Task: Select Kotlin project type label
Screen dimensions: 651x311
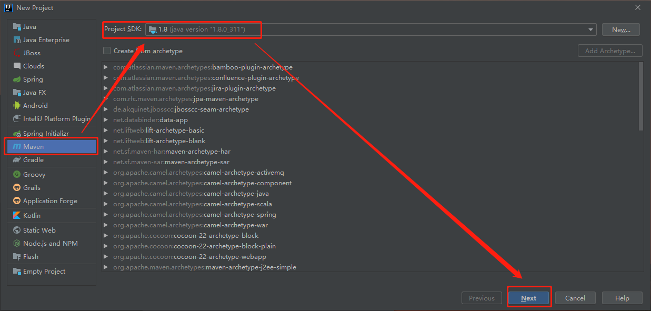Action: [32, 215]
